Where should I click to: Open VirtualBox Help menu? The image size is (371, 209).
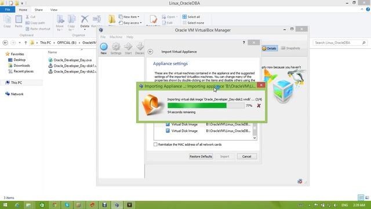[x=130, y=37]
